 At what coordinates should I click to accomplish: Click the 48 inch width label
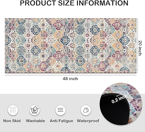point(70,79)
